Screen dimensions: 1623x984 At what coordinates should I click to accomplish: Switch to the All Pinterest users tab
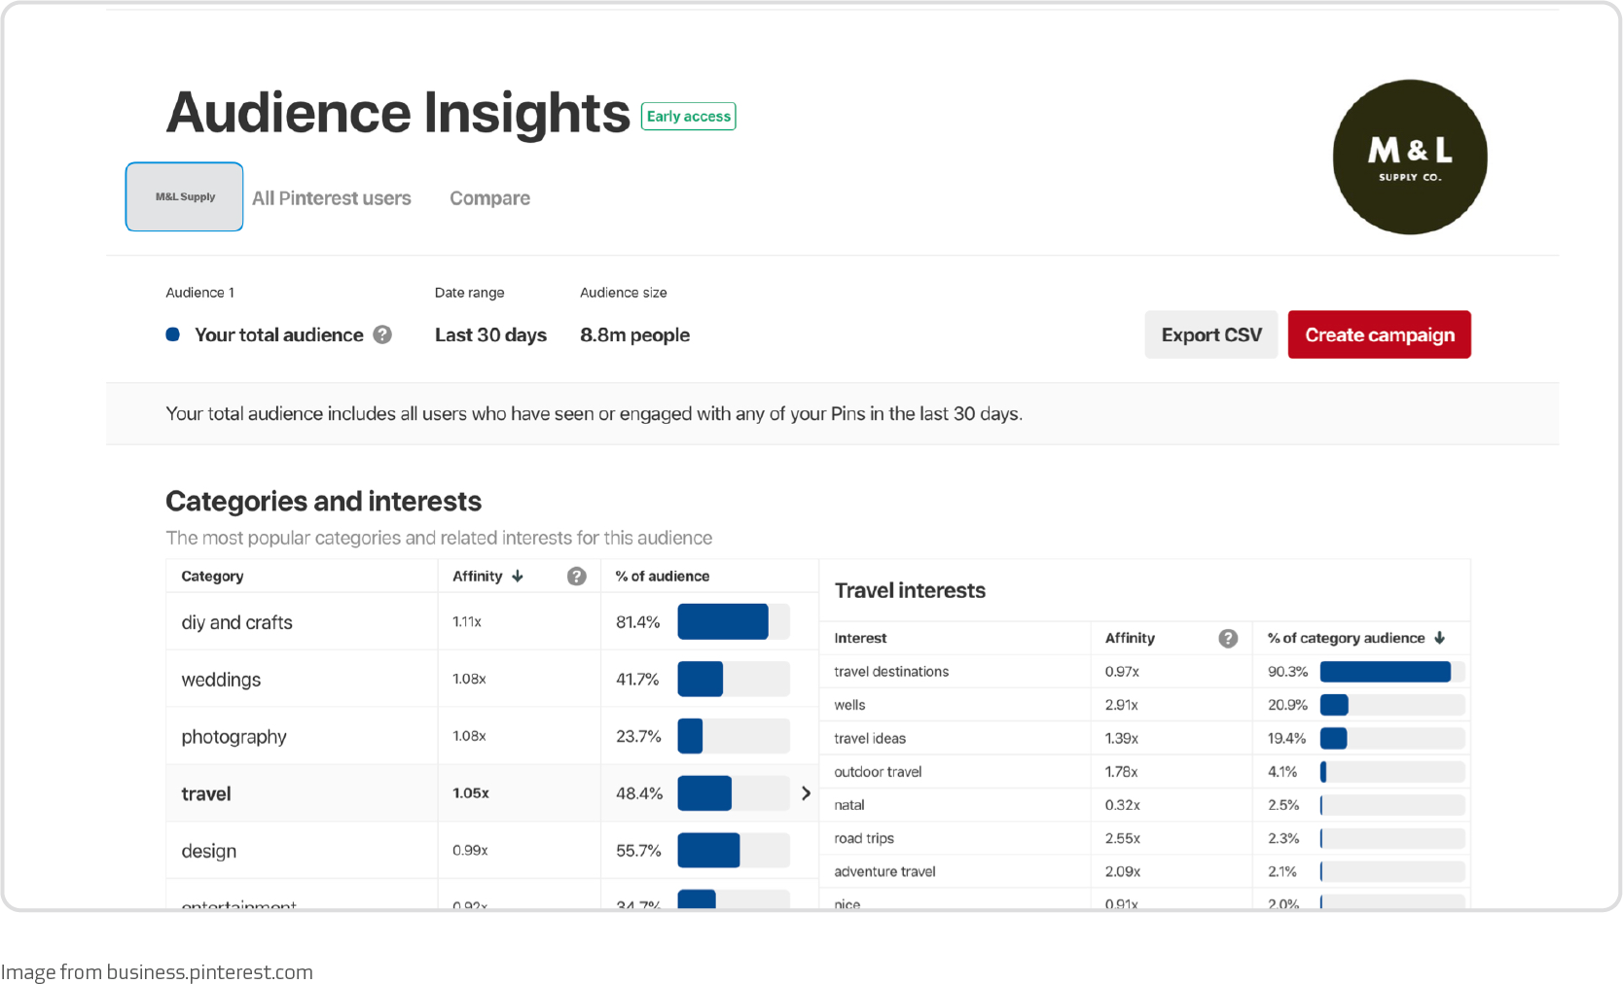click(331, 197)
